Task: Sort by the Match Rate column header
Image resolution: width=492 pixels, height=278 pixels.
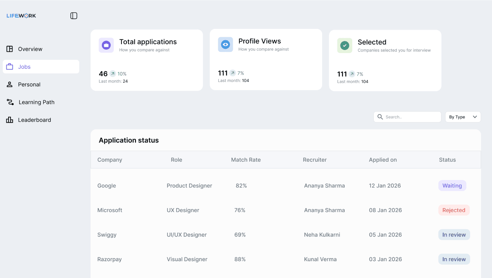Action: 246,160
